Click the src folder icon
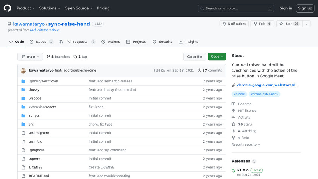 pyautogui.click(x=23, y=124)
